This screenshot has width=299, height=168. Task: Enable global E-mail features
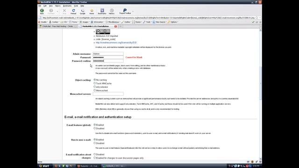94,125
